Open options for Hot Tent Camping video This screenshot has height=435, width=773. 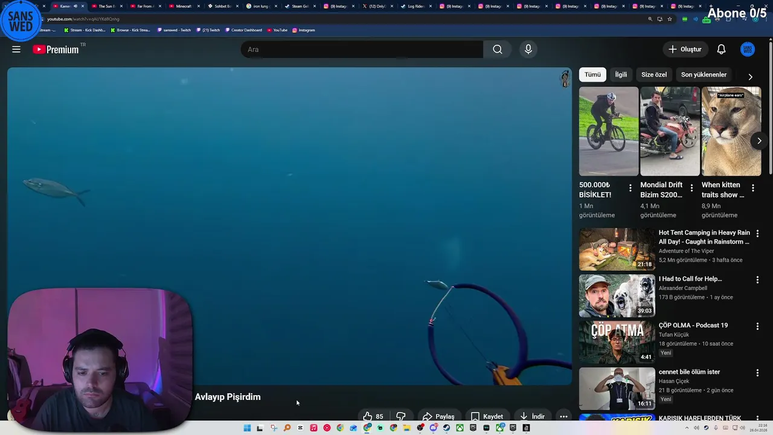point(757,233)
